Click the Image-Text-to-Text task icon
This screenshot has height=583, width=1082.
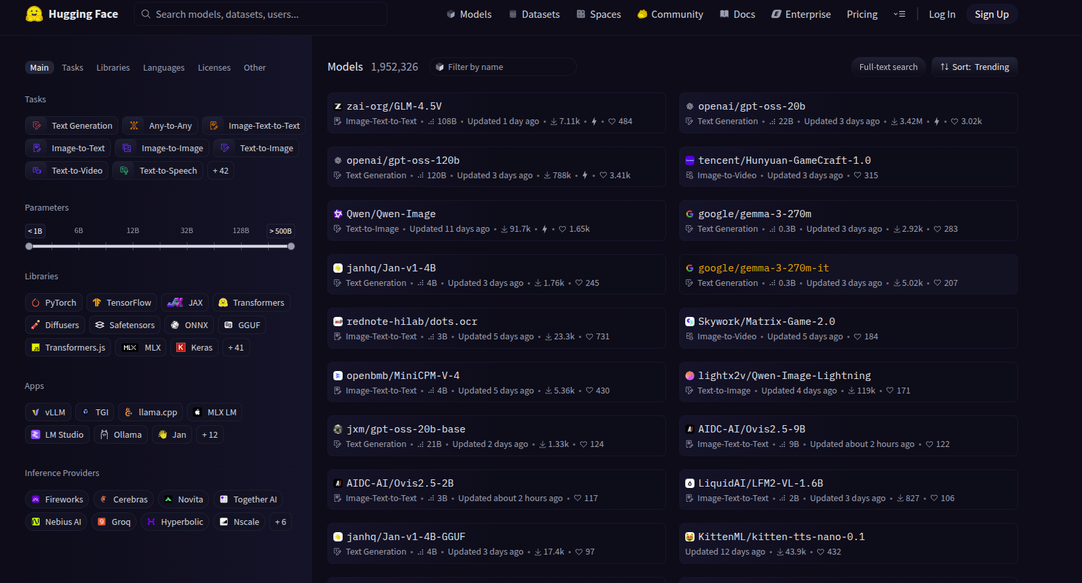point(214,125)
